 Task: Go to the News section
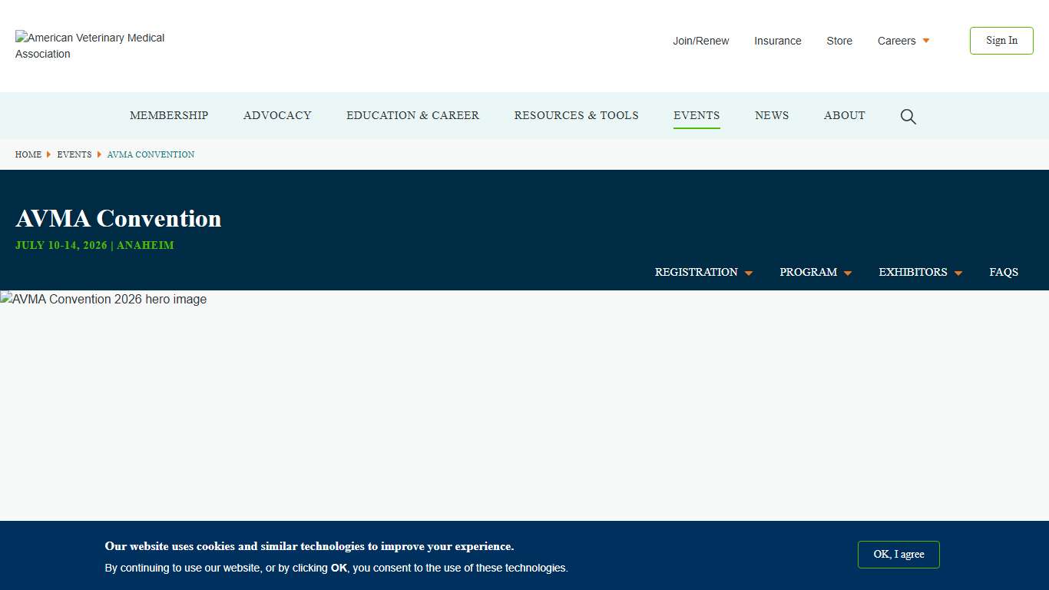pos(771,115)
